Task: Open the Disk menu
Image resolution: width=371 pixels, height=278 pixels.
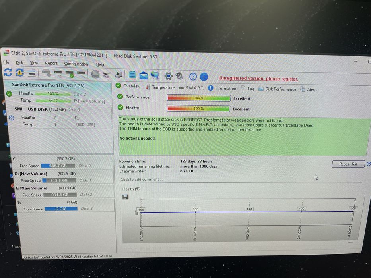Action: click(x=19, y=62)
